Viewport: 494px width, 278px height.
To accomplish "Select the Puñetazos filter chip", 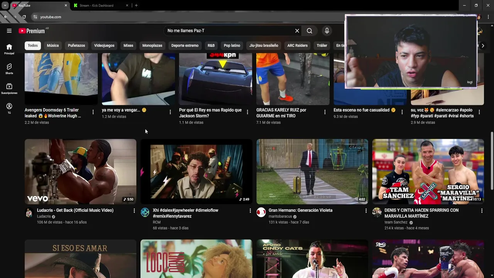I will (x=76, y=46).
